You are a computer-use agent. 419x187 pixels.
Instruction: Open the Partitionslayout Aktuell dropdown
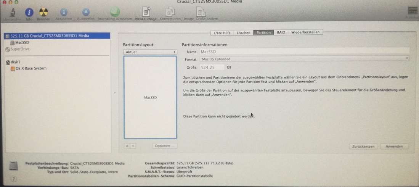(150, 52)
